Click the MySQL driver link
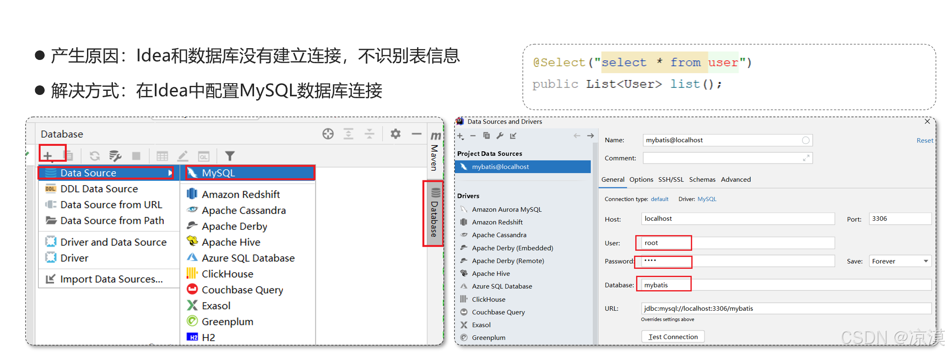 click(707, 199)
